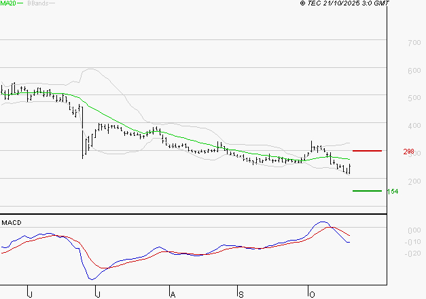This screenshot has height=299, width=426.
Task: Click the MA20 legend label
Action: tap(8, 3)
